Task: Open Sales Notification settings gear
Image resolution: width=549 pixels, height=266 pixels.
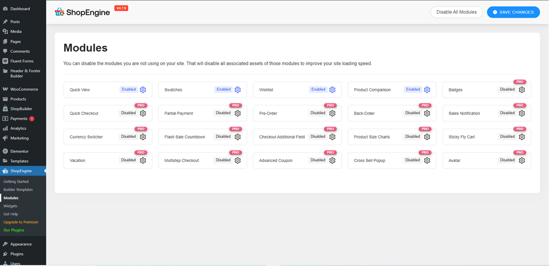Action: 522,113
